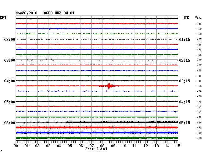Screen dimensions: 203x154
Task: Click minute tick label 07
Action: (x=92, y=146)
